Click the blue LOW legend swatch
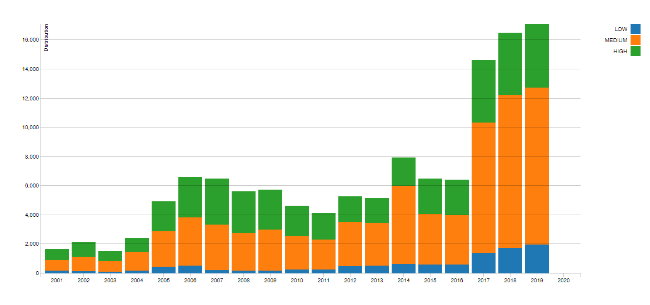 coord(636,29)
